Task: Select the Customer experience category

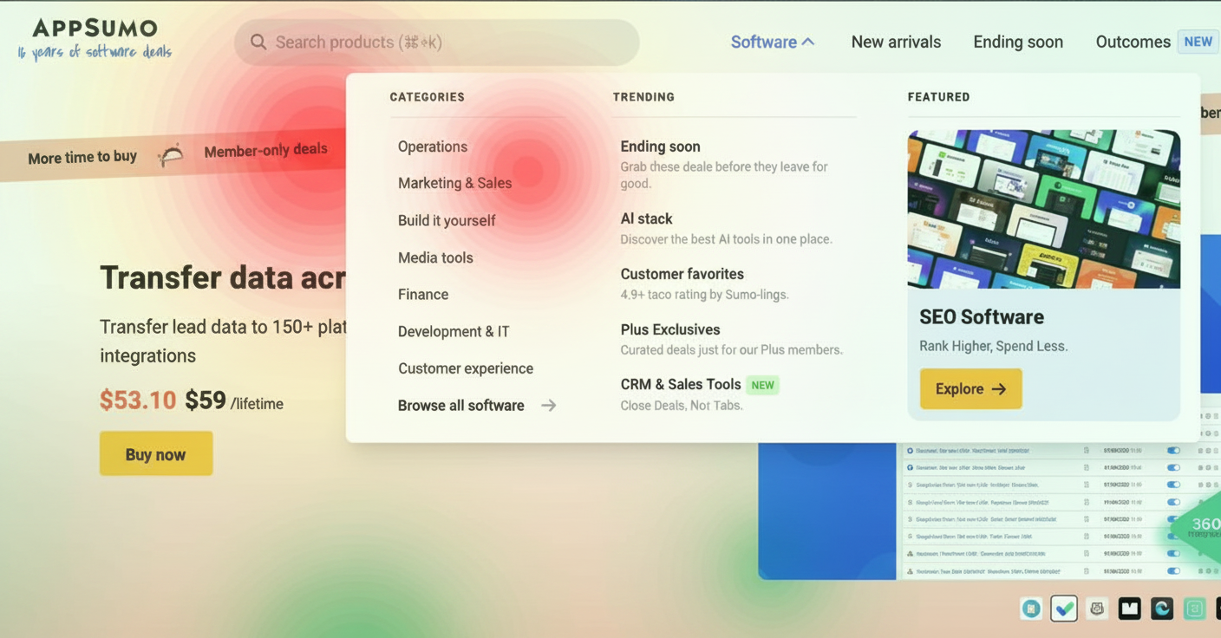Action: coord(466,368)
